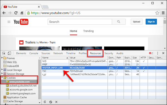Click the Movies - Topic channel link
This screenshot has height=105, width=167.
[48, 42]
